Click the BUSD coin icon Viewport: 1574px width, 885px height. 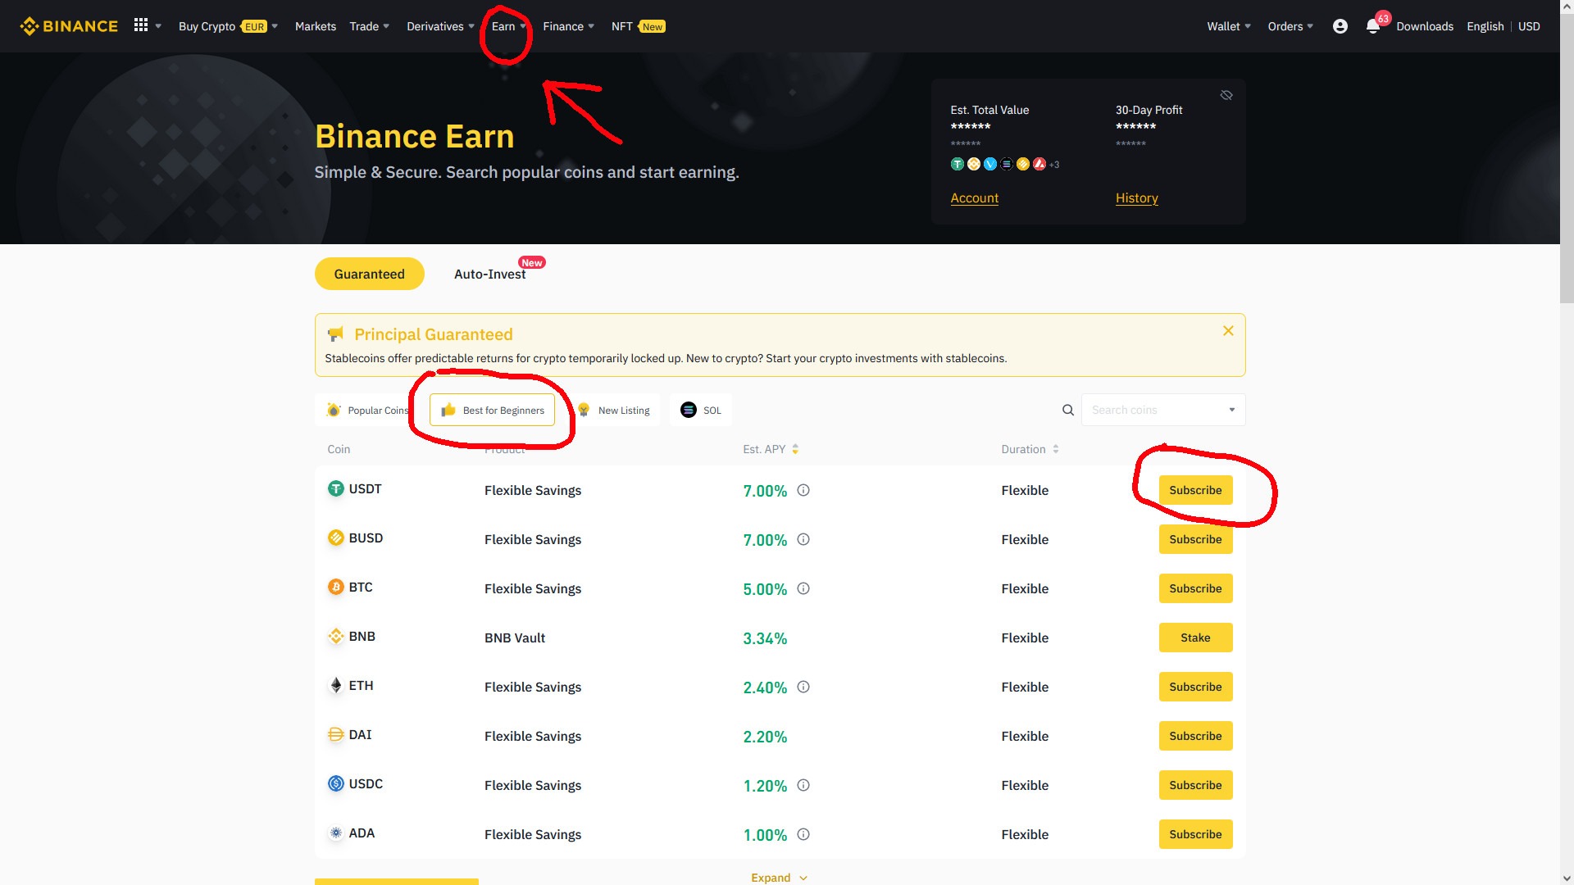pos(336,538)
